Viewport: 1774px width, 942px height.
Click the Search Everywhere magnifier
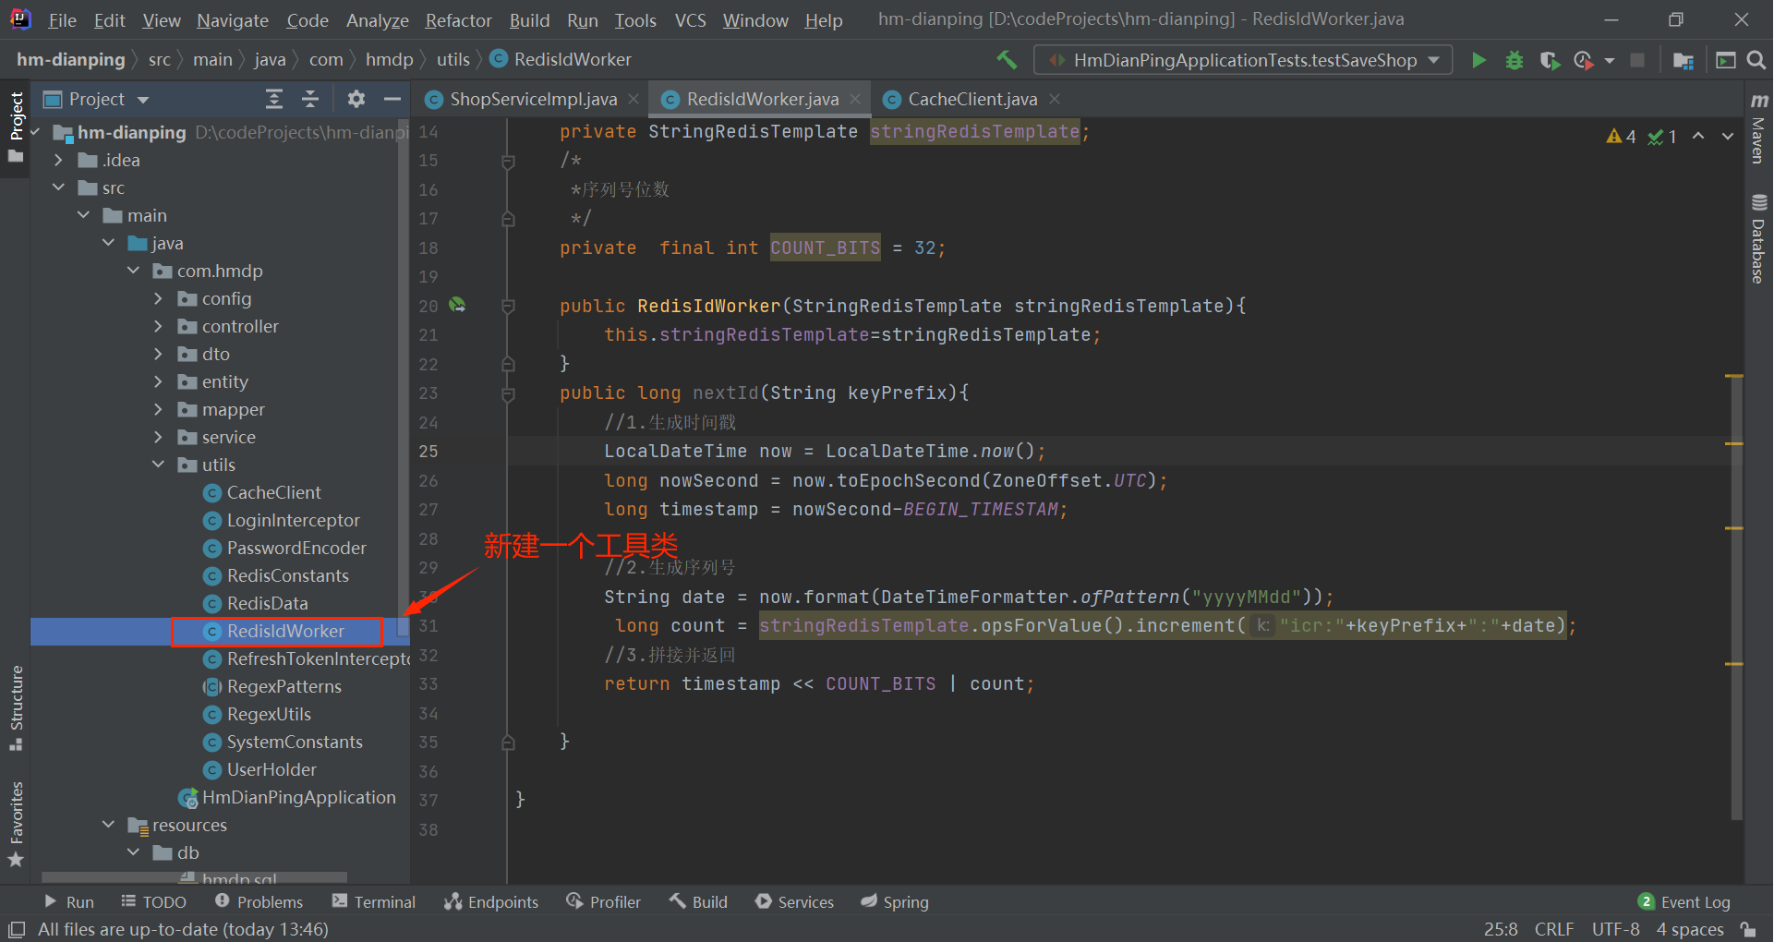1756,60
